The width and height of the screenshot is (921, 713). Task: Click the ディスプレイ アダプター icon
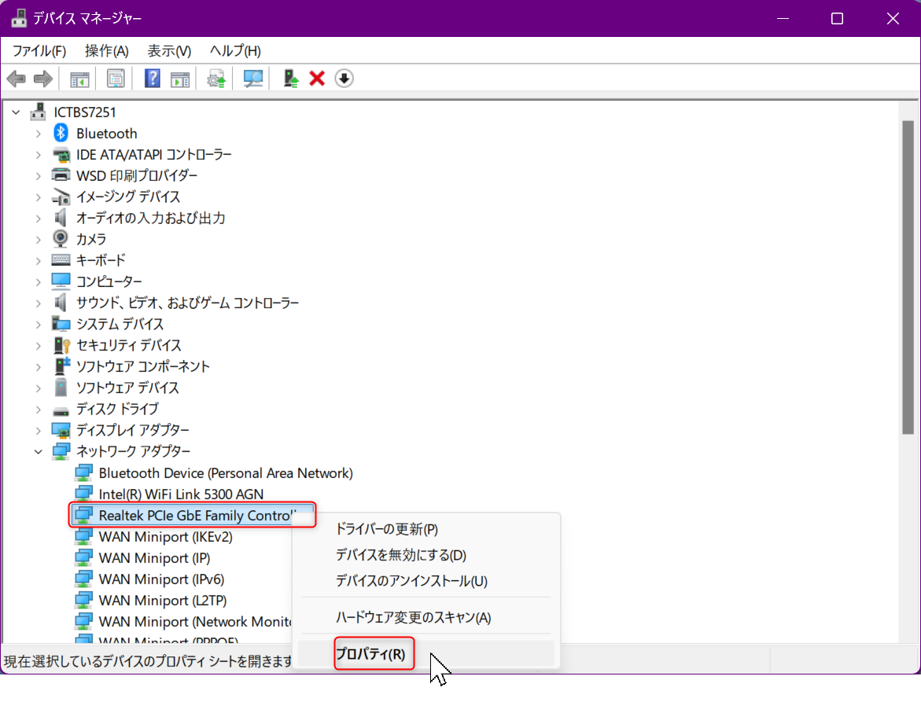pyautogui.click(x=61, y=430)
